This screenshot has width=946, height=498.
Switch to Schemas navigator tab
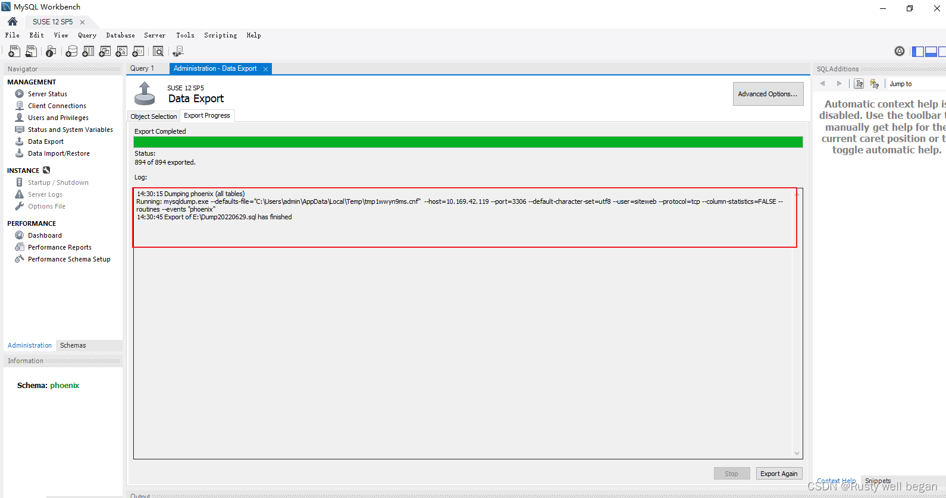73,345
